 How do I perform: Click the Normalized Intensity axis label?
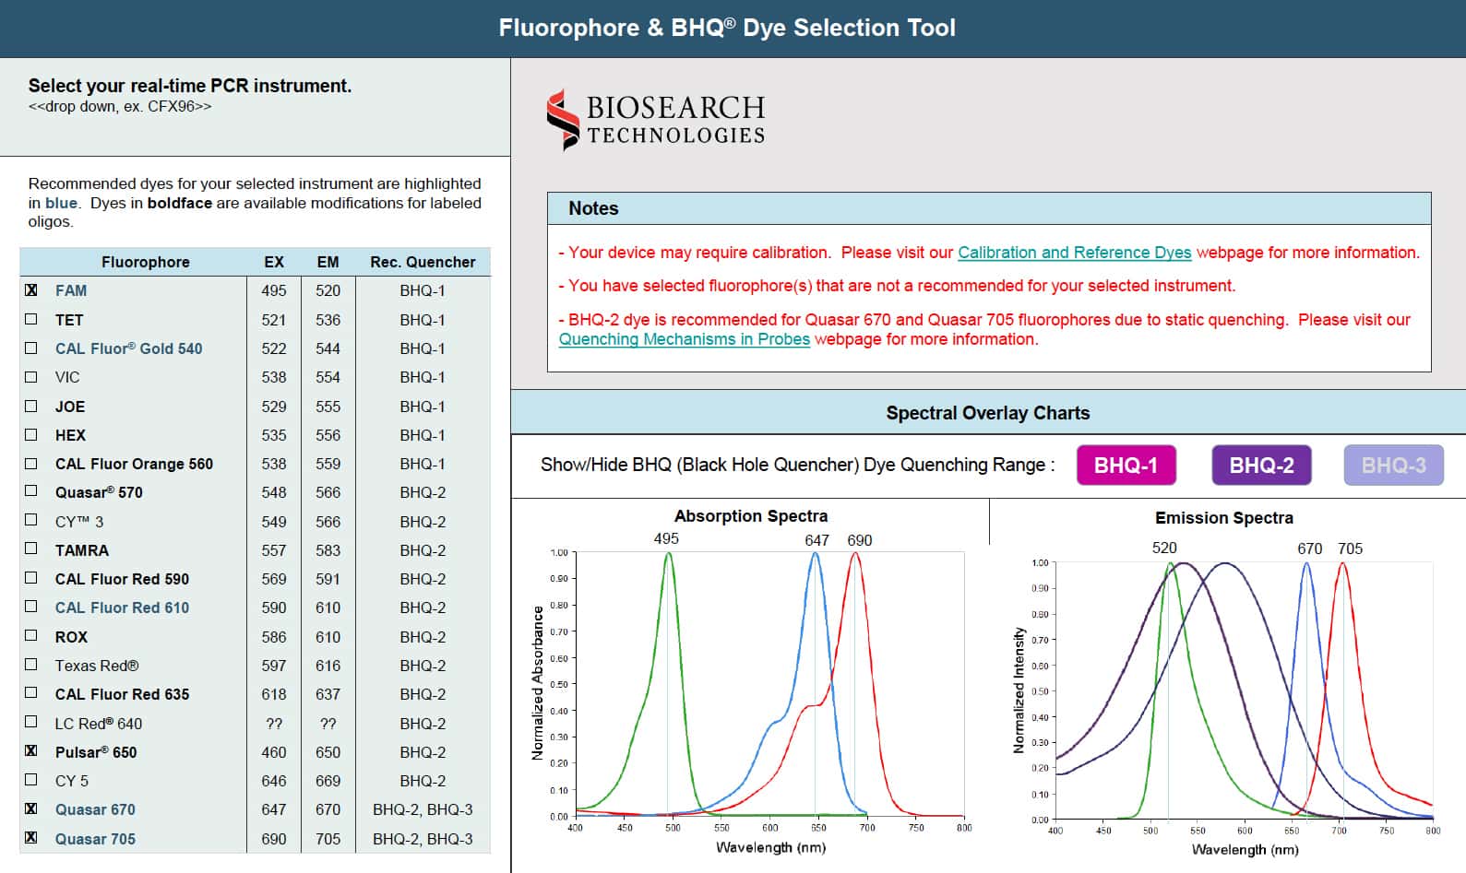1019,690
